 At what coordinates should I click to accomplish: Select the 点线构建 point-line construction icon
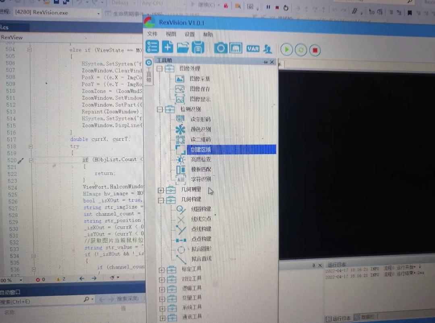pyautogui.click(x=181, y=229)
